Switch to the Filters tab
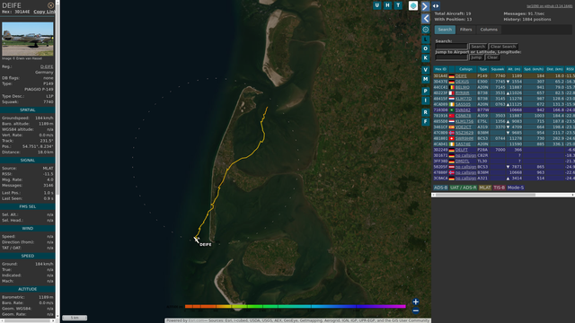575x323 pixels. click(x=465, y=30)
